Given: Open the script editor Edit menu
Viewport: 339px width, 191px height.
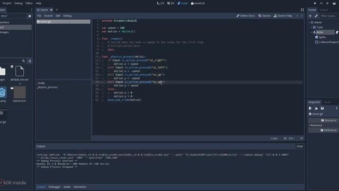Looking at the screenshot, I should [58, 16].
